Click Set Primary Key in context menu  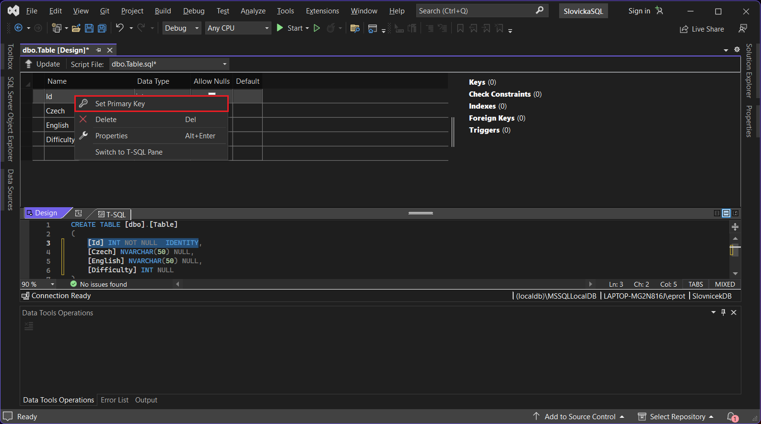(120, 104)
